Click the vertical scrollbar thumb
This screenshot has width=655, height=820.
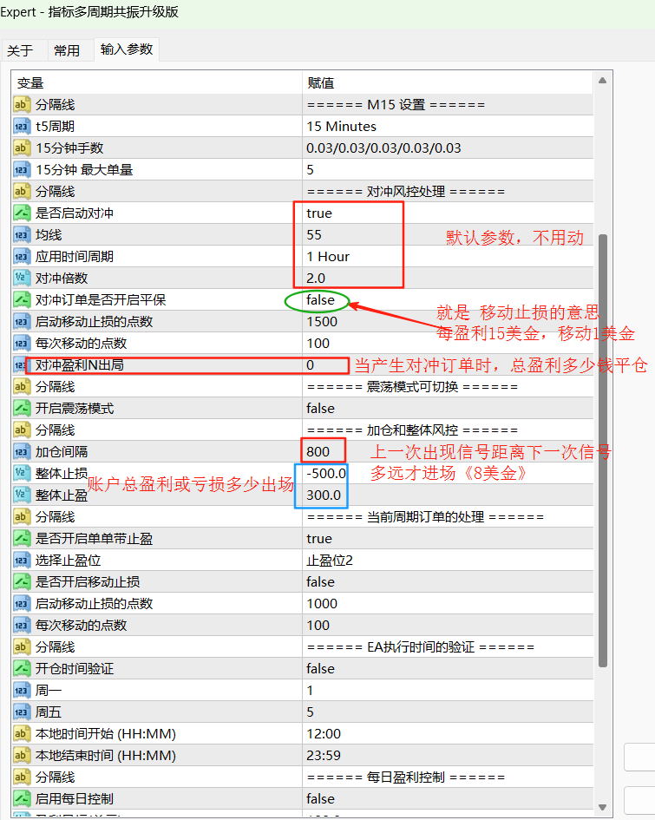pos(602,451)
